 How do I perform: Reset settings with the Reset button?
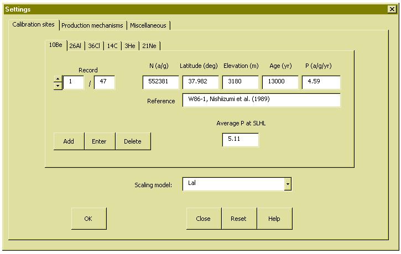click(239, 219)
